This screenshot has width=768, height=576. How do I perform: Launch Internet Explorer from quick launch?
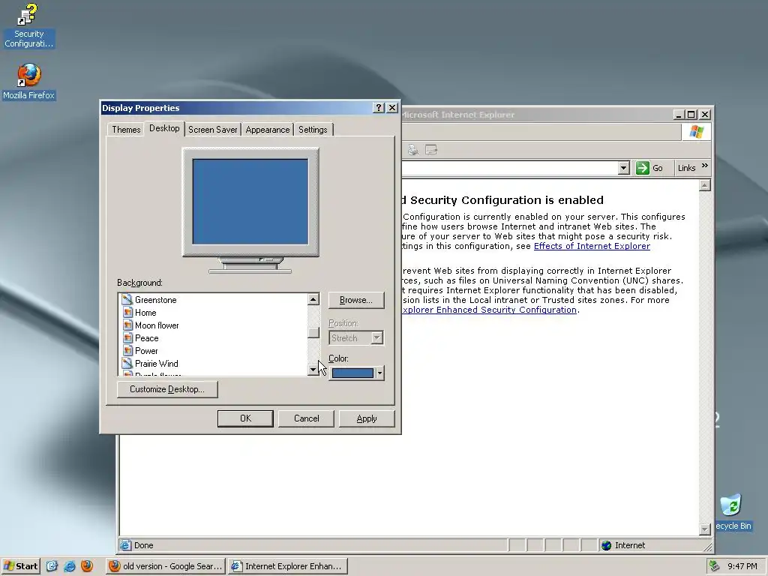coord(70,565)
